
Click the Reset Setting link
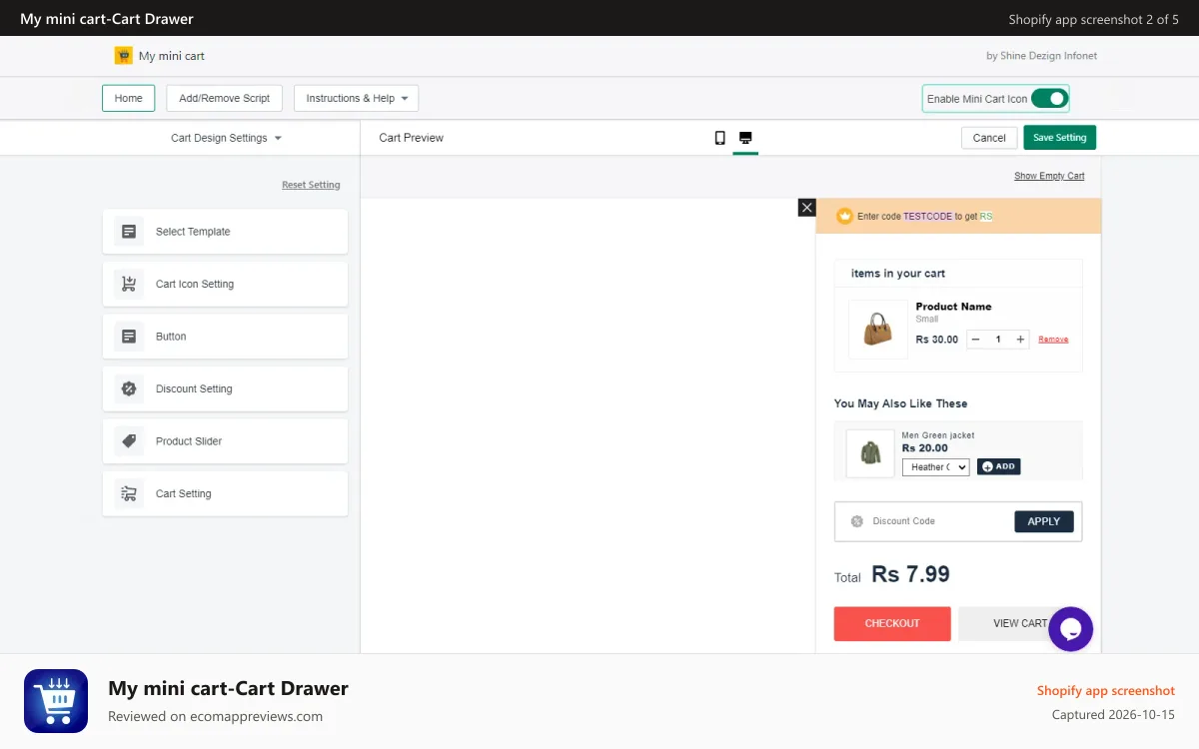(x=311, y=185)
